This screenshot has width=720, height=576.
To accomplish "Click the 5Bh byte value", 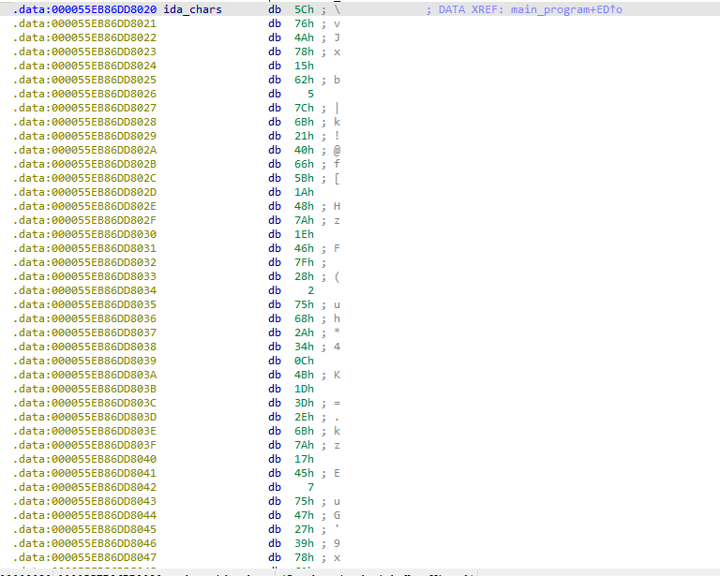I will click(x=305, y=178).
